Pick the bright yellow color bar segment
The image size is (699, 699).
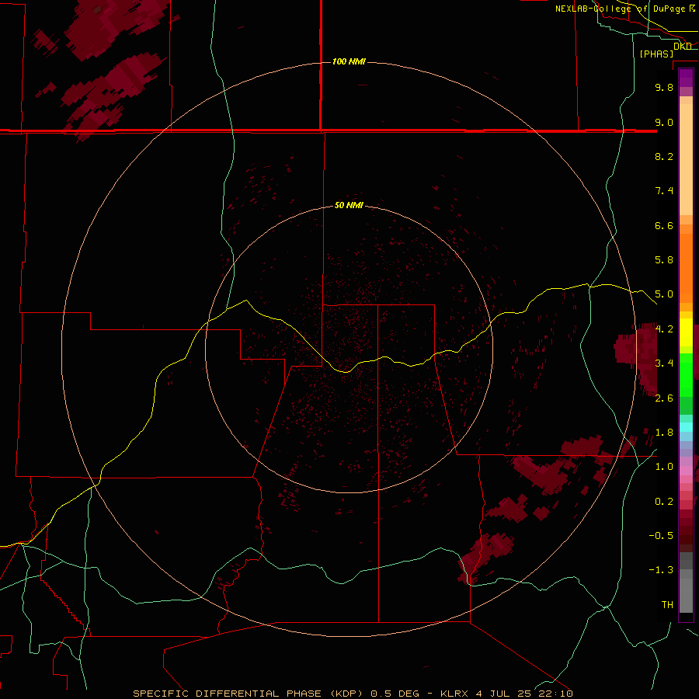point(686,332)
